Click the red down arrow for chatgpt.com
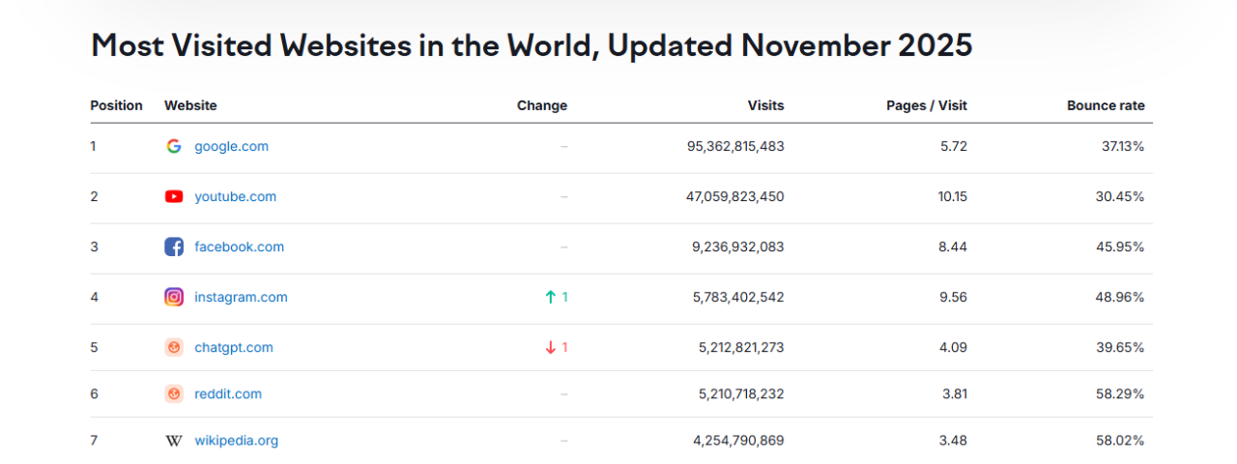This screenshot has height=464, width=1237. (x=551, y=347)
